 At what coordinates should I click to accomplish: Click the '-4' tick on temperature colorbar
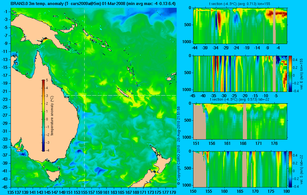[47, 150]
